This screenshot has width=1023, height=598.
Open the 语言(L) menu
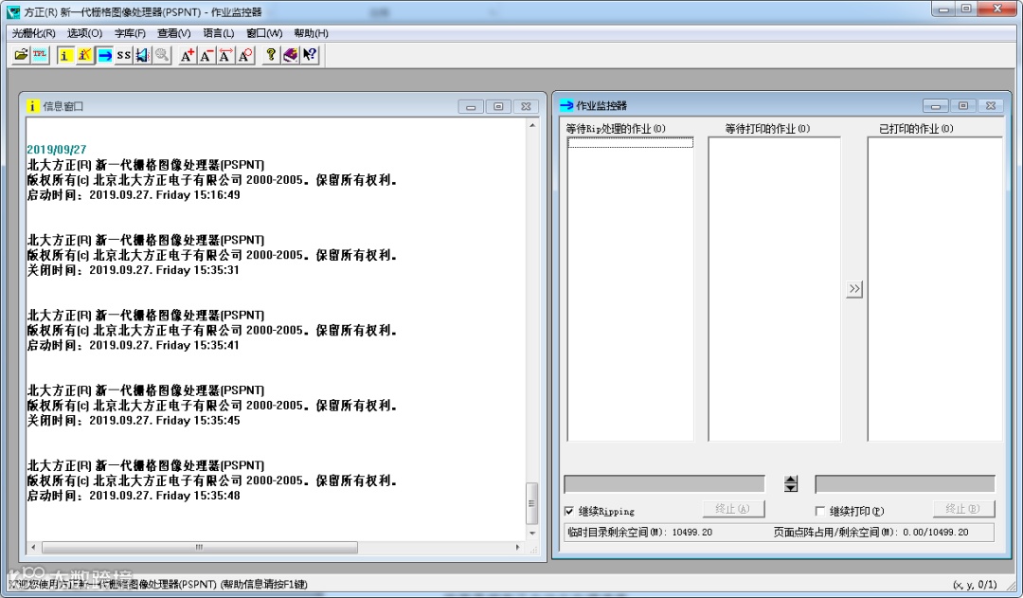[218, 32]
